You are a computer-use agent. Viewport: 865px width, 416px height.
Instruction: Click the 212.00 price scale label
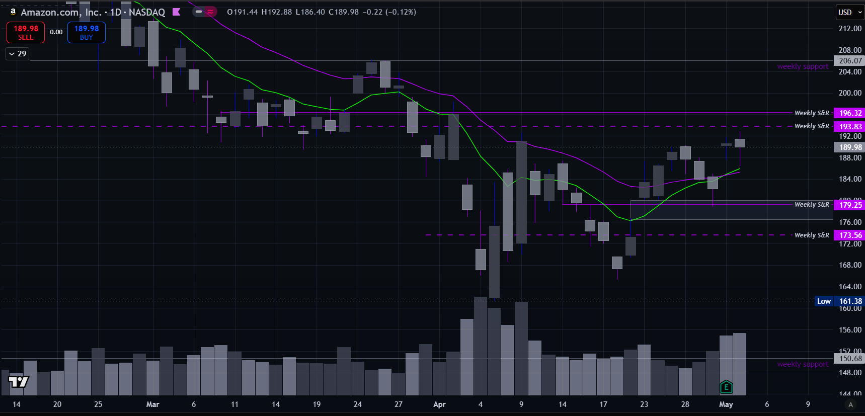[850, 29]
